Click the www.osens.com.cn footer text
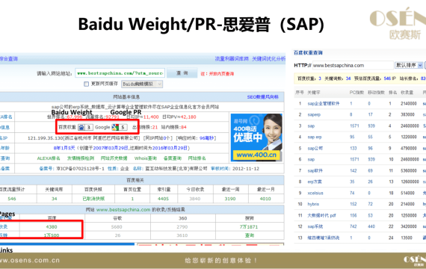The image size is (426, 269). [30, 260]
